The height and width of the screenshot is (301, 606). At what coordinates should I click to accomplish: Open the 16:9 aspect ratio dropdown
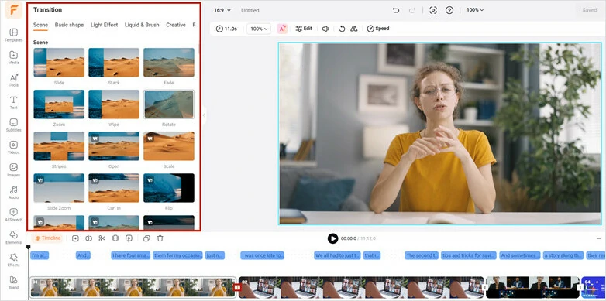click(222, 10)
